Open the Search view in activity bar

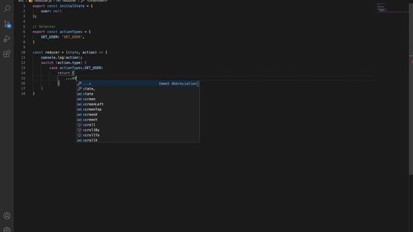7,8
